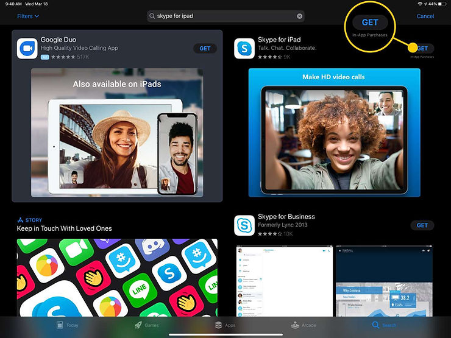Switch to the Games tab
This screenshot has height=338, width=451.
pyautogui.click(x=147, y=325)
